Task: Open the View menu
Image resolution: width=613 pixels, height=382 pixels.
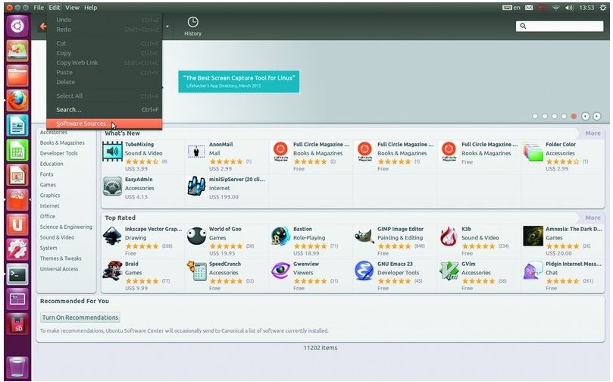Action: pyautogui.click(x=72, y=8)
